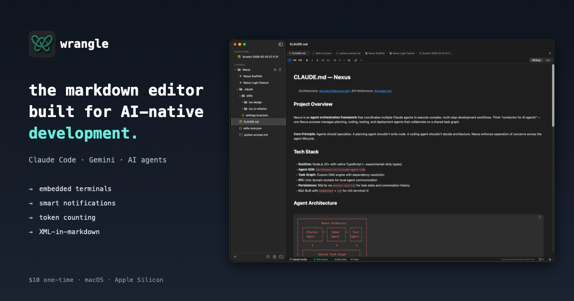Viewport: 574px width, 301px height.
Task: Click the file path in status bar
Action: [x=518, y=259]
